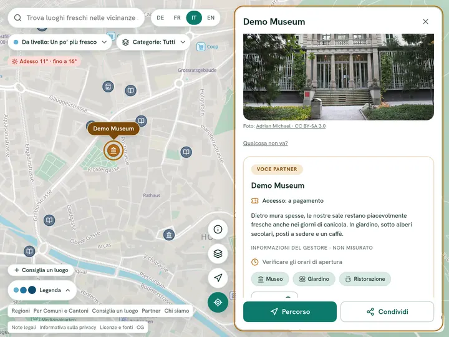Screen dimensions: 449x337
Task: Open the map layers button
Action: (218, 253)
